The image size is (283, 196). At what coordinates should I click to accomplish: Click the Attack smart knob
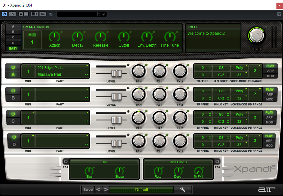pos(55,36)
